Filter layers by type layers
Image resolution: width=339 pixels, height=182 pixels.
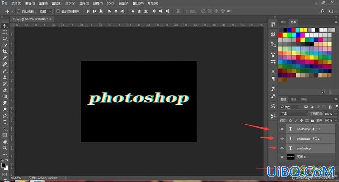point(318,107)
